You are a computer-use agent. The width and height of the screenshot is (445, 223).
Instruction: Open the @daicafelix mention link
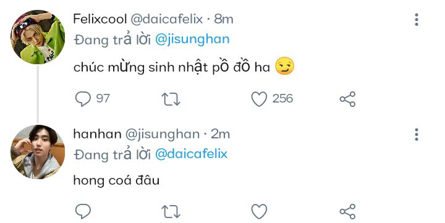(x=191, y=154)
